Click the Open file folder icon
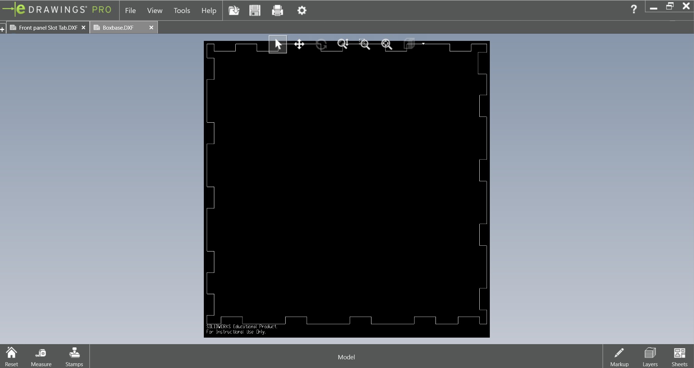Screen dimensions: 694x368 234,10
